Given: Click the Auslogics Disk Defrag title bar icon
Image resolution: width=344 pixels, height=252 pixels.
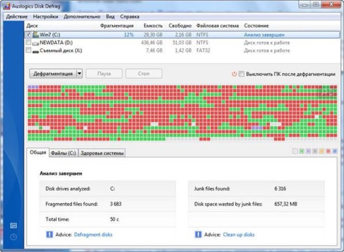Looking at the screenshot, I should coord(7,6).
